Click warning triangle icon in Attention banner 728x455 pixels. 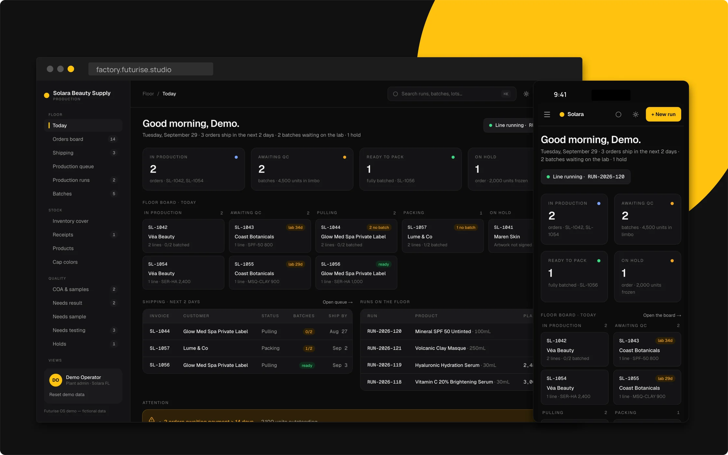point(151,420)
